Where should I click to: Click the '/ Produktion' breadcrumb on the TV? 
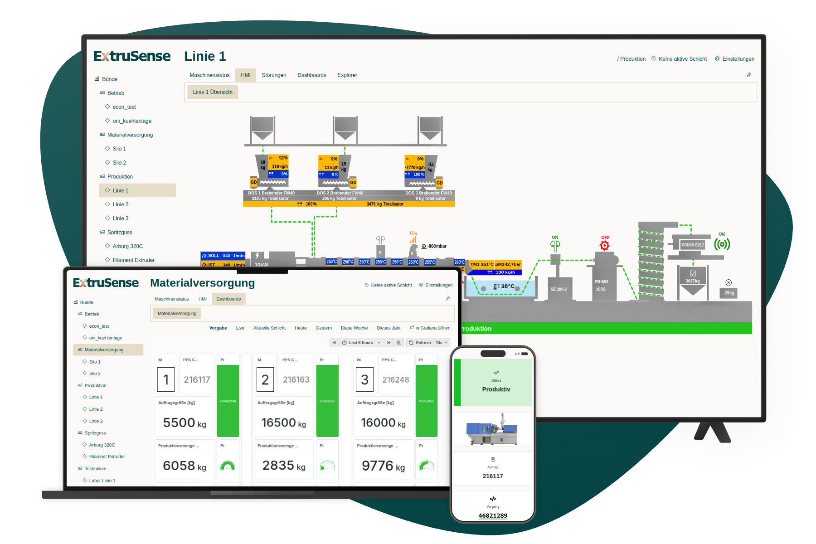point(631,59)
